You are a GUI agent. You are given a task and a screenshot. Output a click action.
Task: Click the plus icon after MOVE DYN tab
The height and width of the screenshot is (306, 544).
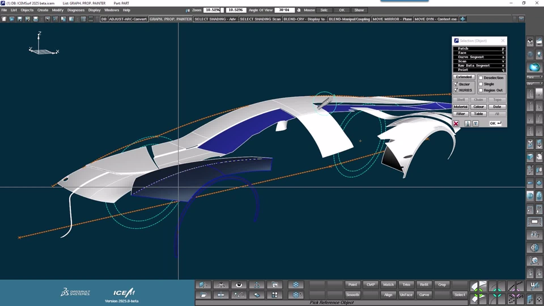tap(463, 19)
